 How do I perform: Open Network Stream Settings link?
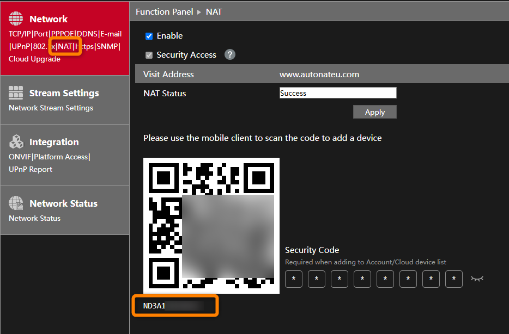51,108
